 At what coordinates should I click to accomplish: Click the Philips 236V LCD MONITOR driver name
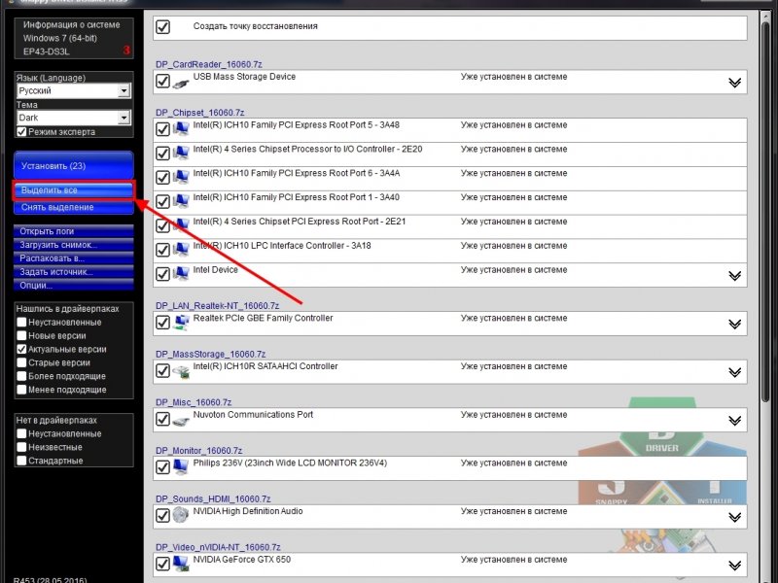click(290, 463)
